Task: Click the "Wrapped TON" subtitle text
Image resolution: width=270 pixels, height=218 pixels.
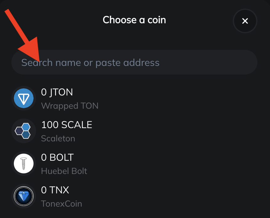Action: pyautogui.click(x=69, y=106)
